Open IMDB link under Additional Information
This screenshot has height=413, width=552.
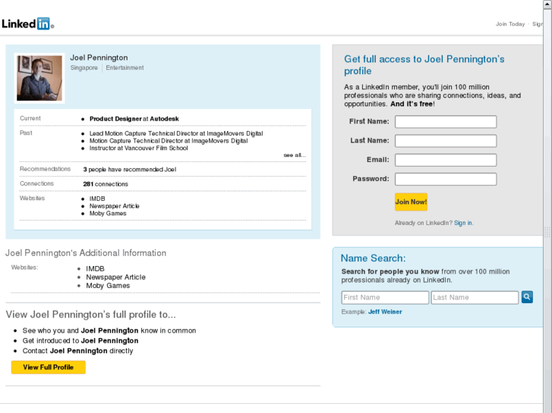coord(95,268)
